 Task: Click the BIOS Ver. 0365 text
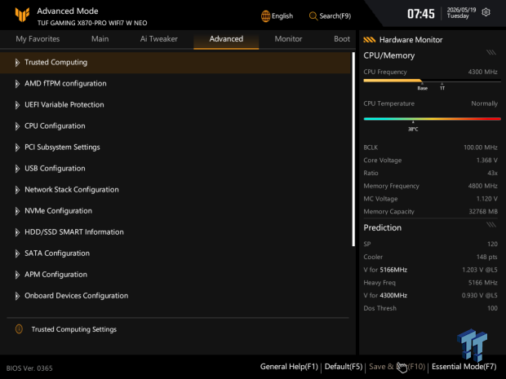tap(29, 368)
